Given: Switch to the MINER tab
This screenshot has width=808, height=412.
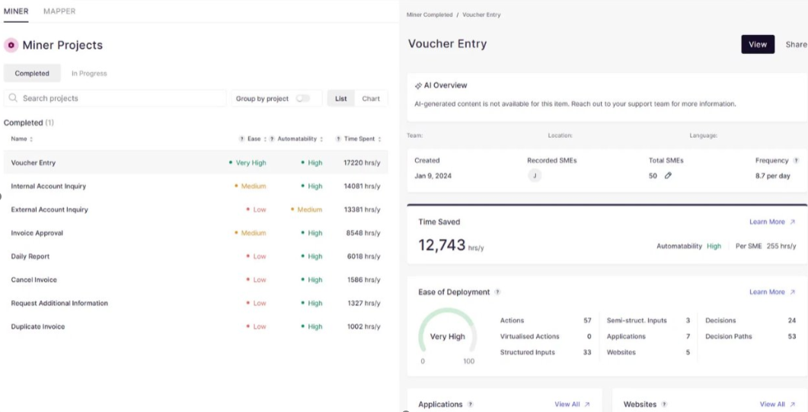Looking at the screenshot, I should 16,11.
